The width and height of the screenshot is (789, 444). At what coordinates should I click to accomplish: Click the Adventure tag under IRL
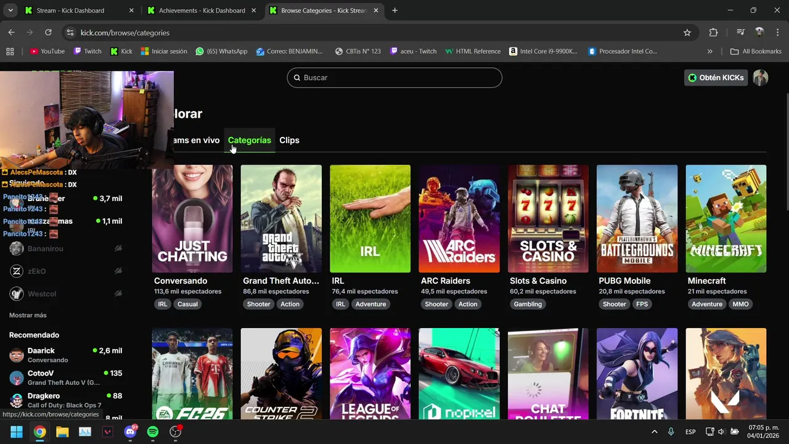click(x=370, y=304)
